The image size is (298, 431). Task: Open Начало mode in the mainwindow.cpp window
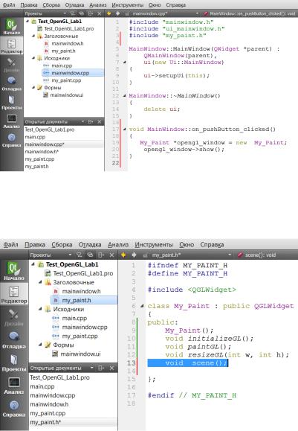[x=11, y=27]
